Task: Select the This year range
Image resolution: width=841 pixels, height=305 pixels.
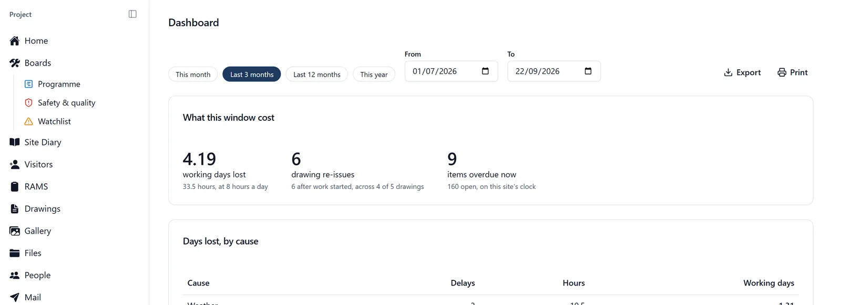Action: (x=374, y=75)
